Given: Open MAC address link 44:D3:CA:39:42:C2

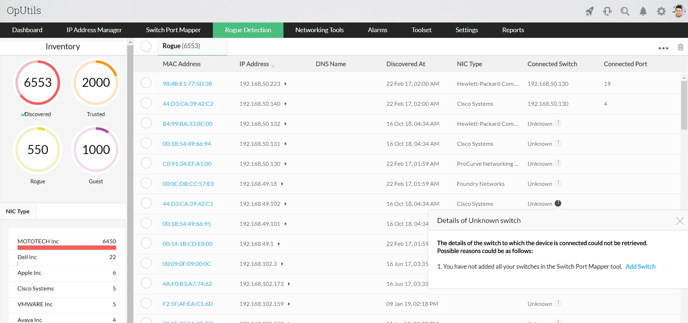Looking at the screenshot, I should coord(188,104).
